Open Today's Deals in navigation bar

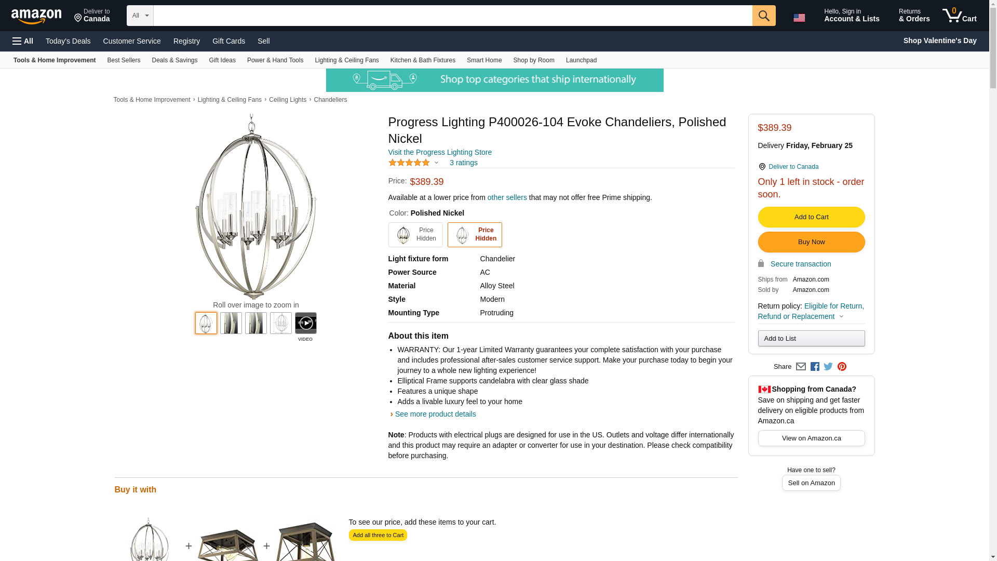coord(68,41)
